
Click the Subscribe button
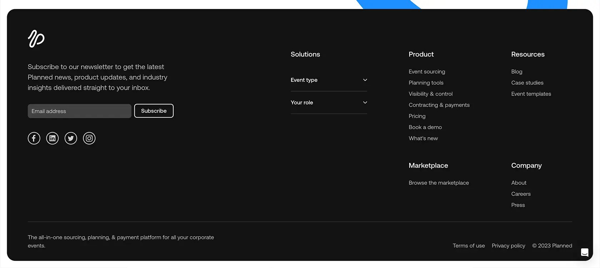pos(154,111)
